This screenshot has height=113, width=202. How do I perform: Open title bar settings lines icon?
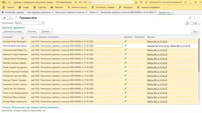pyautogui.click(x=186, y=2)
